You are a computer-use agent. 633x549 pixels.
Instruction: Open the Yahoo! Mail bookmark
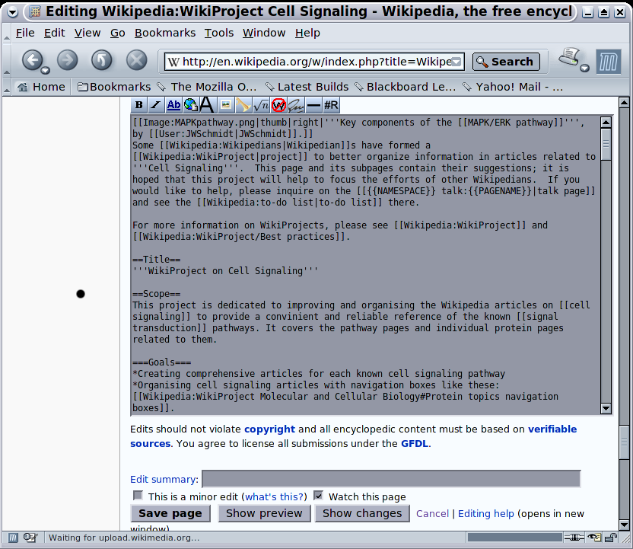[x=513, y=87]
